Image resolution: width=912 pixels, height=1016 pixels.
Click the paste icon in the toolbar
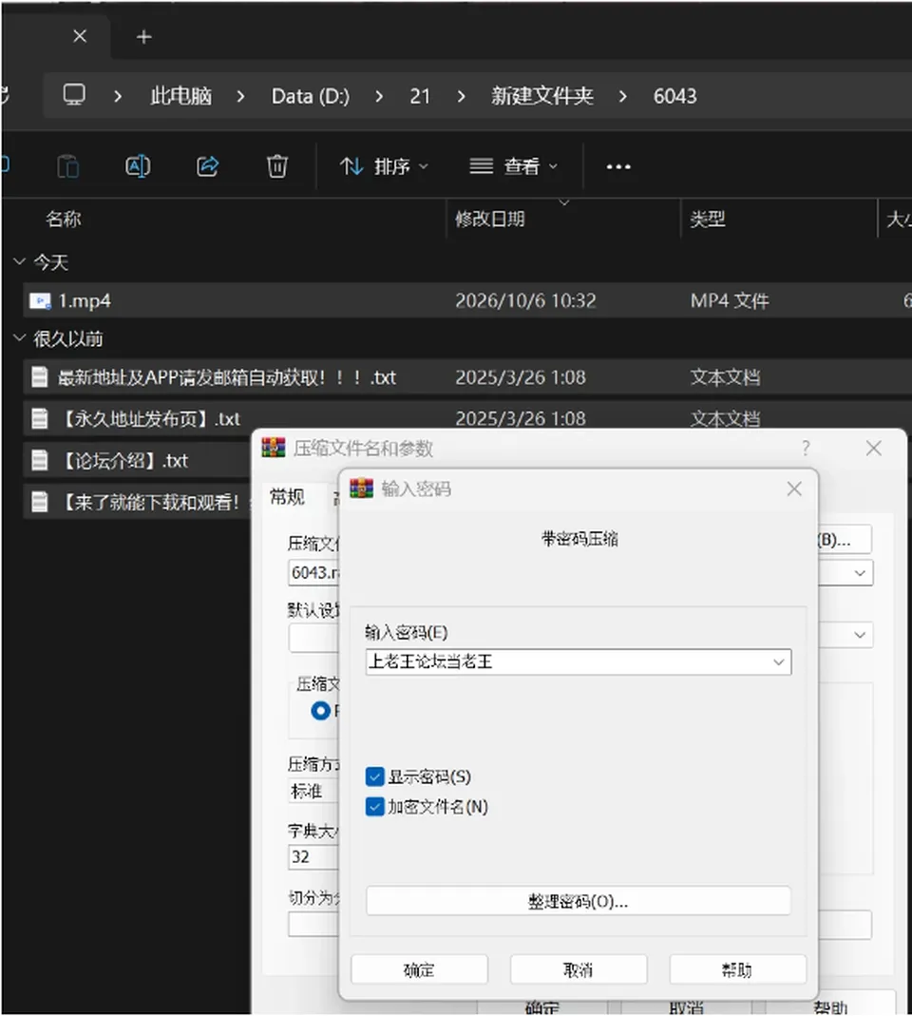pos(68,166)
